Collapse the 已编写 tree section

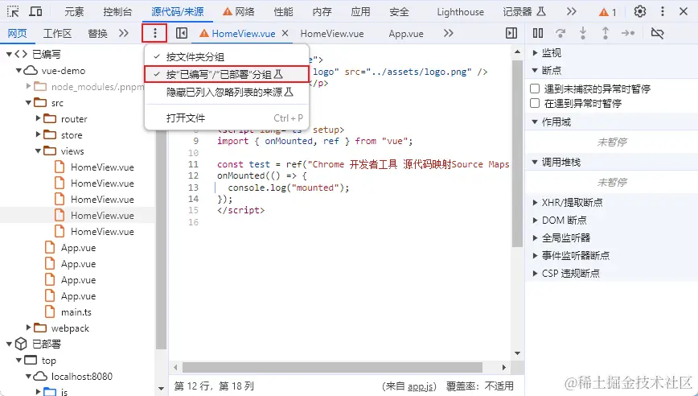9,55
